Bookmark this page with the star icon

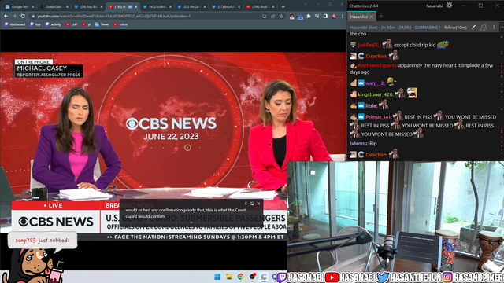pyautogui.click(x=281, y=16)
